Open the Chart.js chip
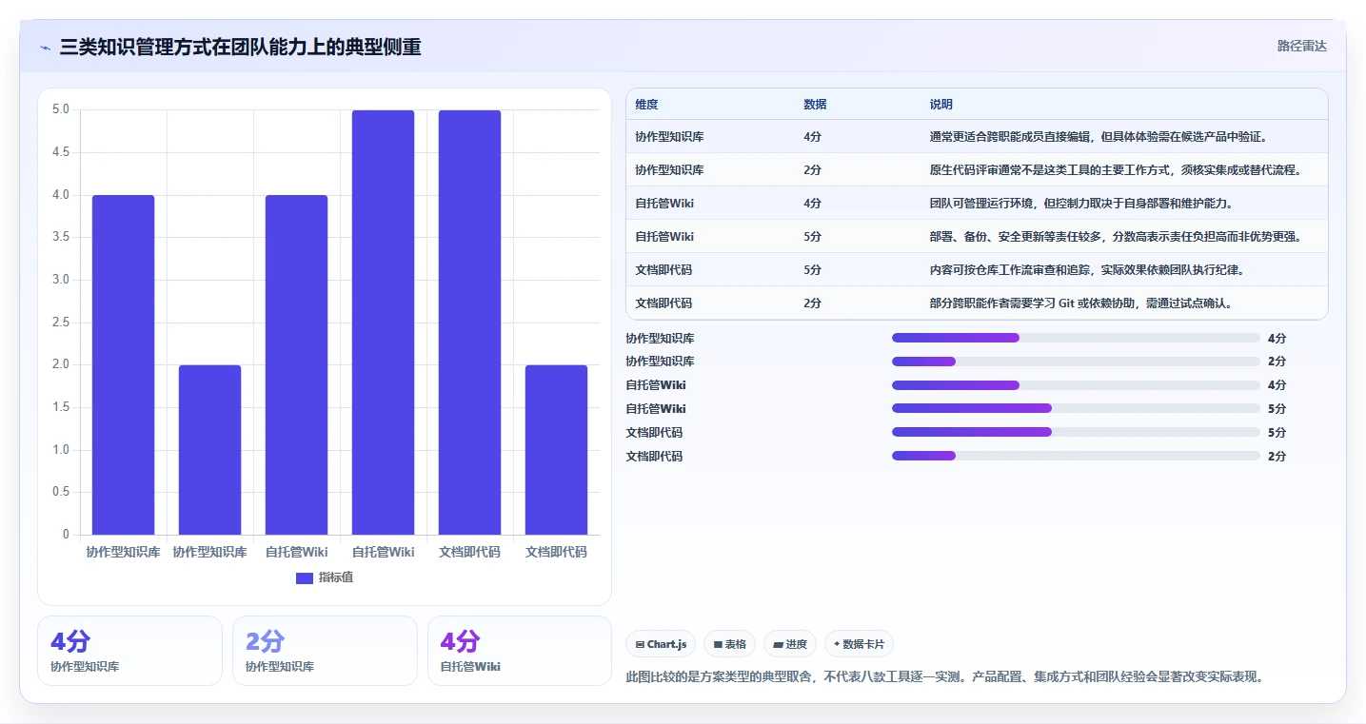Viewport: 1366px width, 724px height. pyautogui.click(x=661, y=644)
